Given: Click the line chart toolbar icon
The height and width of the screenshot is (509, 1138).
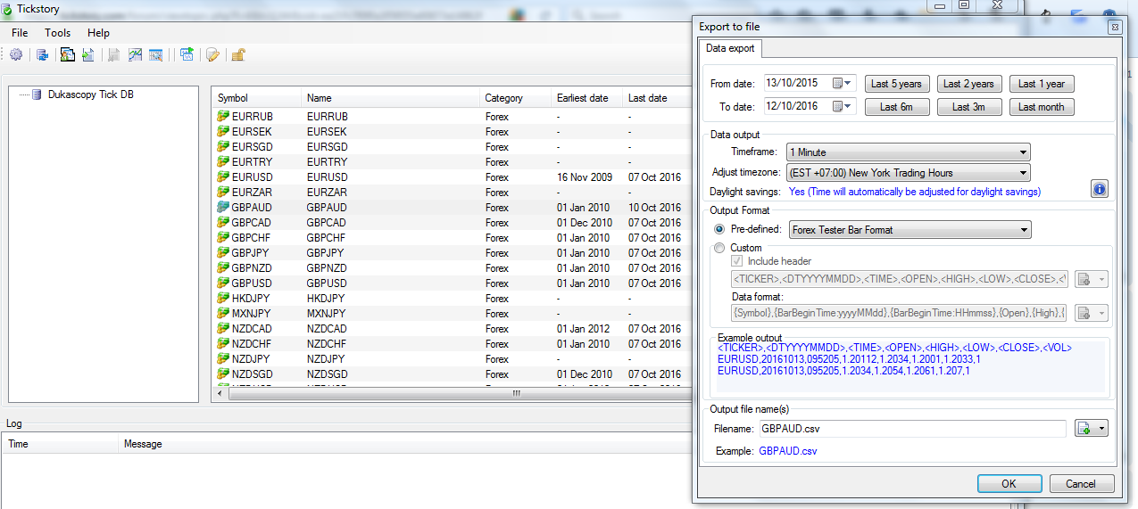Looking at the screenshot, I should click(136, 55).
